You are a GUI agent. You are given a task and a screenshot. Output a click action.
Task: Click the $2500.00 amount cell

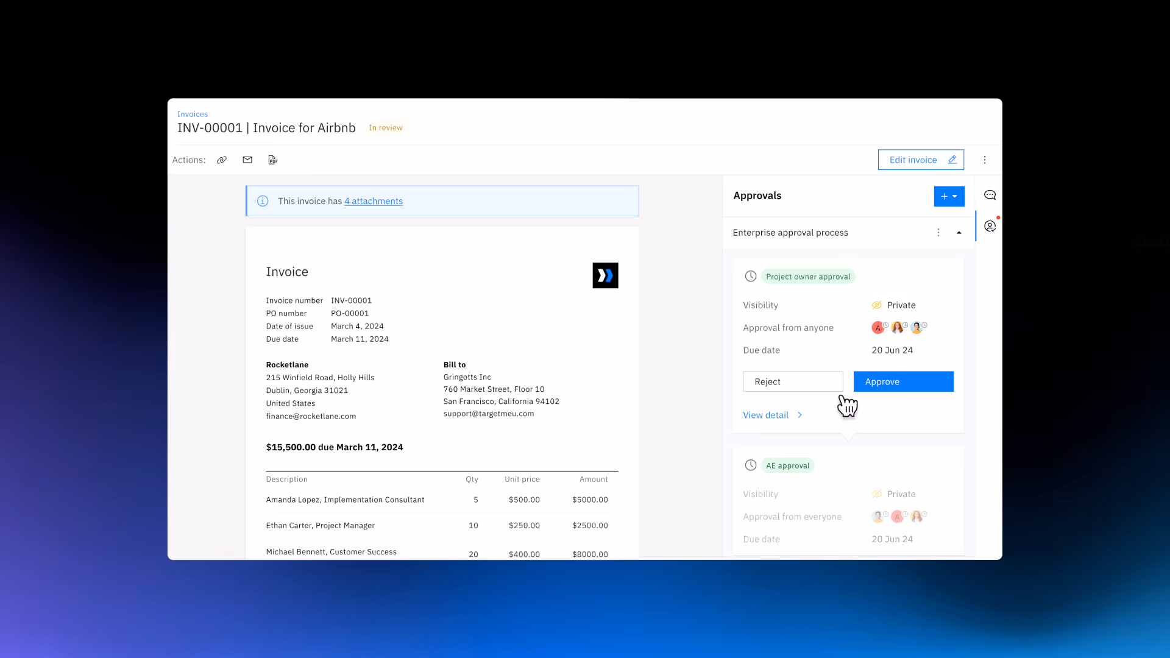(590, 526)
